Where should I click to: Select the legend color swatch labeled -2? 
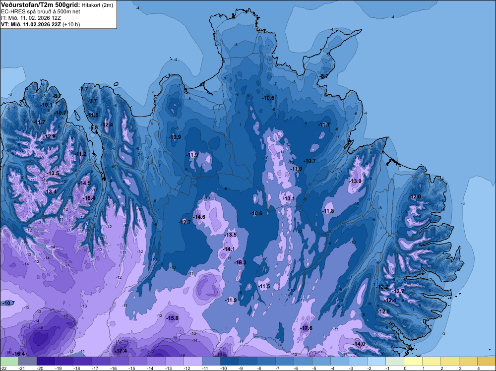click(x=376, y=361)
